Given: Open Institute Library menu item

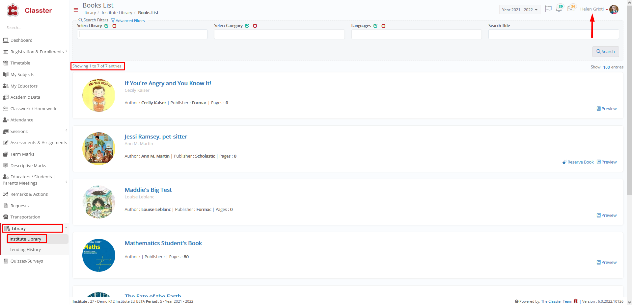Looking at the screenshot, I should pos(25,239).
